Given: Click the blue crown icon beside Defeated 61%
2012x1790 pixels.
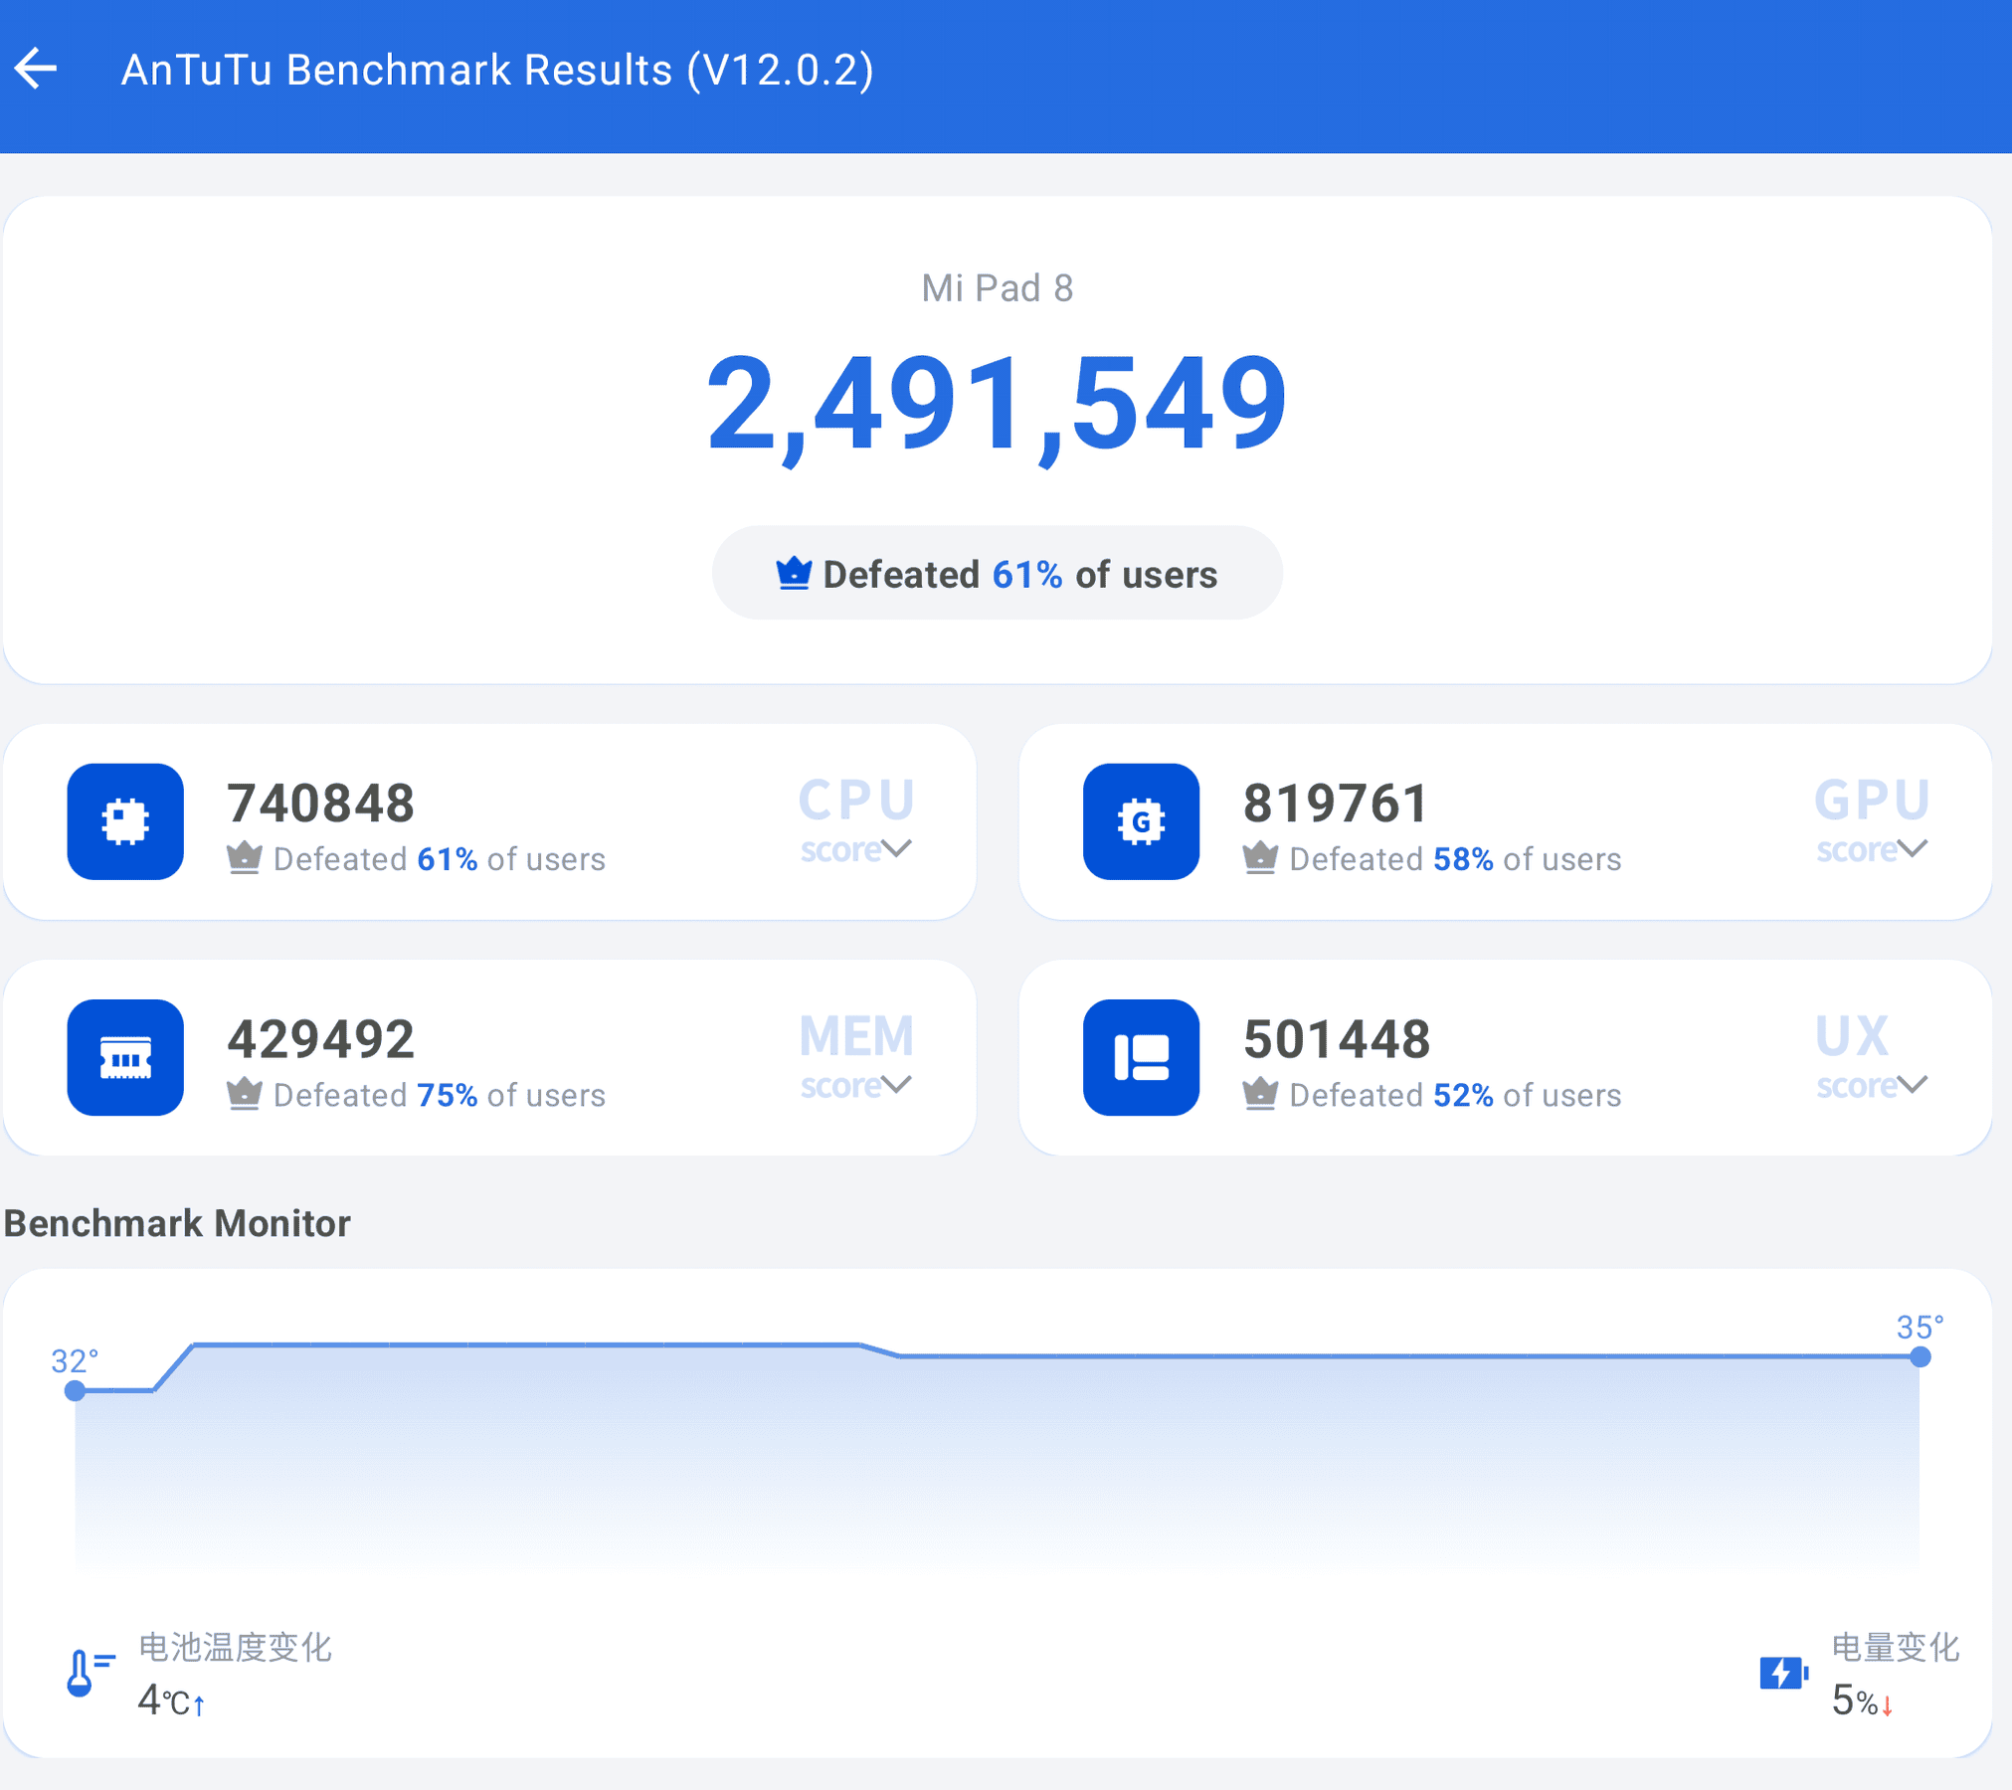Looking at the screenshot, I should (794, 574).
